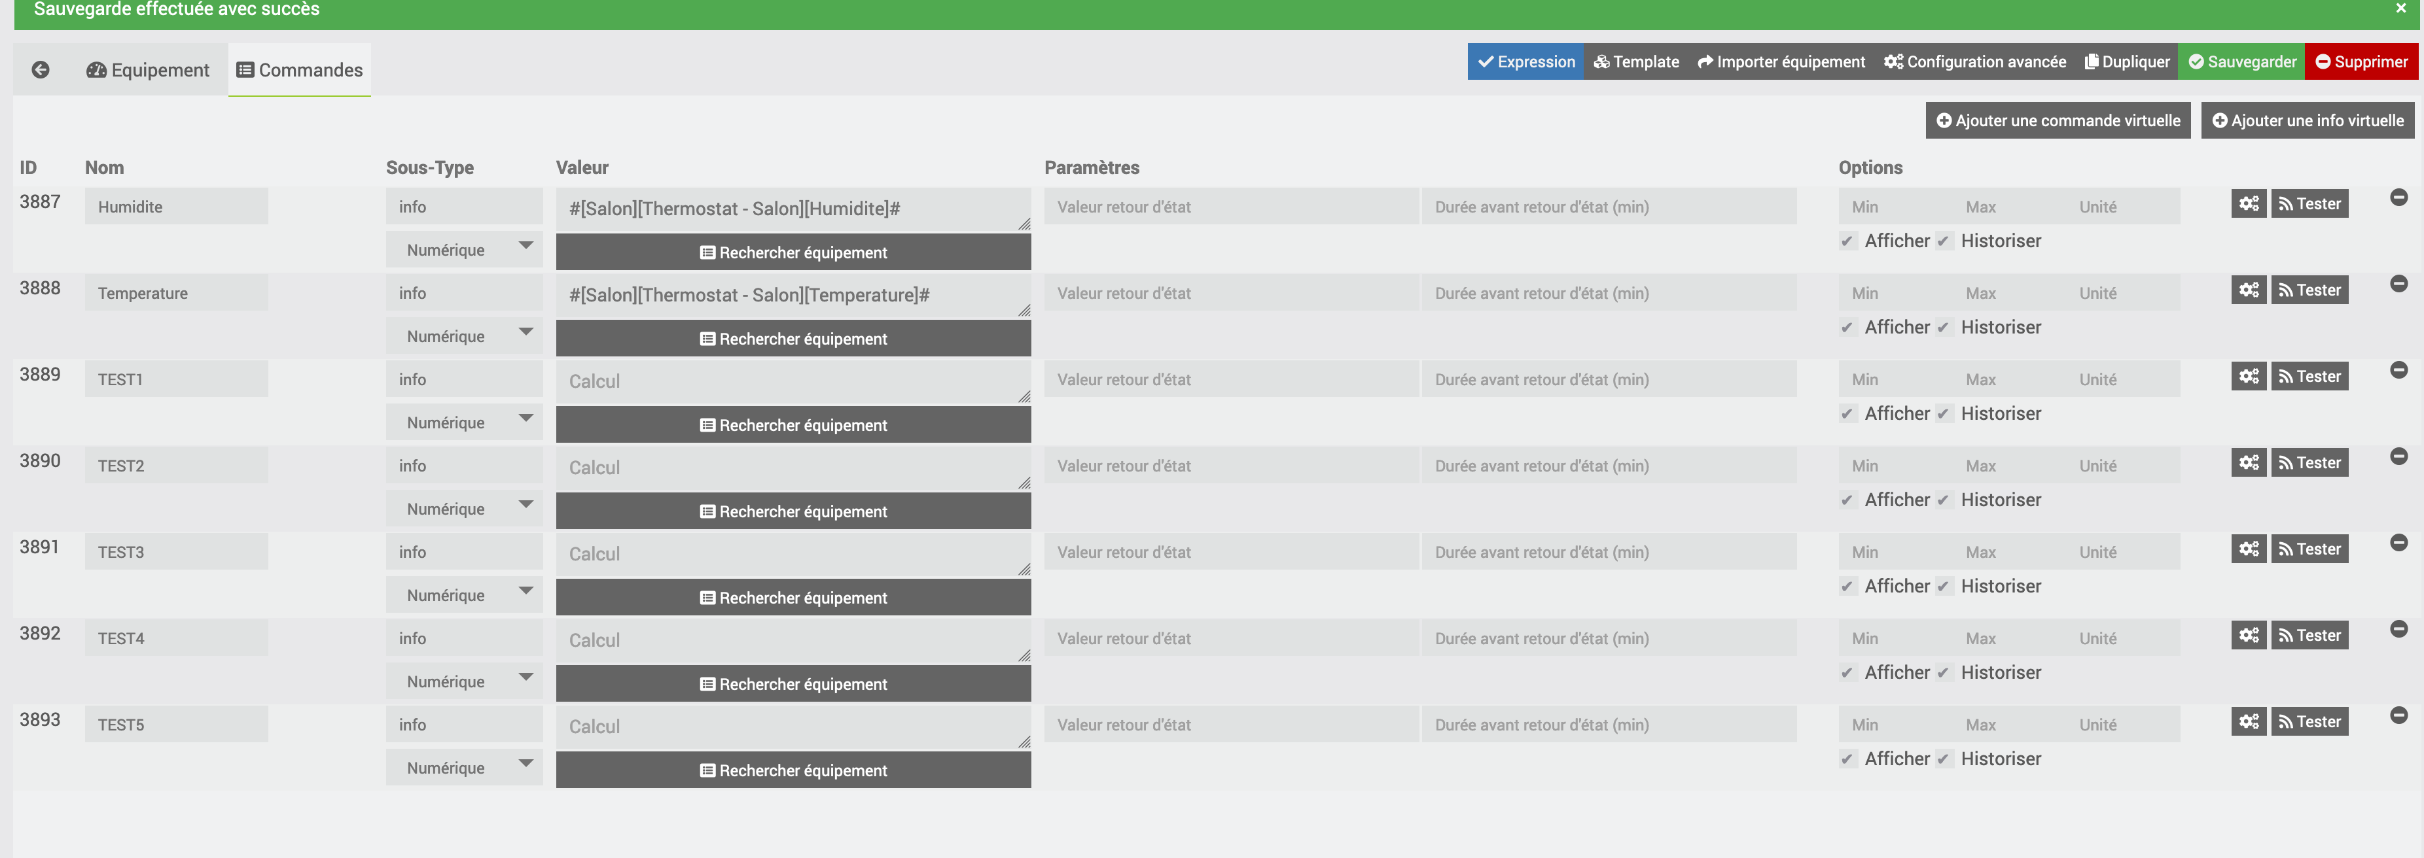The width and height of the screenshot is (2424, 858).
Task: Click the green Sauvegarder button
Action: click(x=2241, y=61)
